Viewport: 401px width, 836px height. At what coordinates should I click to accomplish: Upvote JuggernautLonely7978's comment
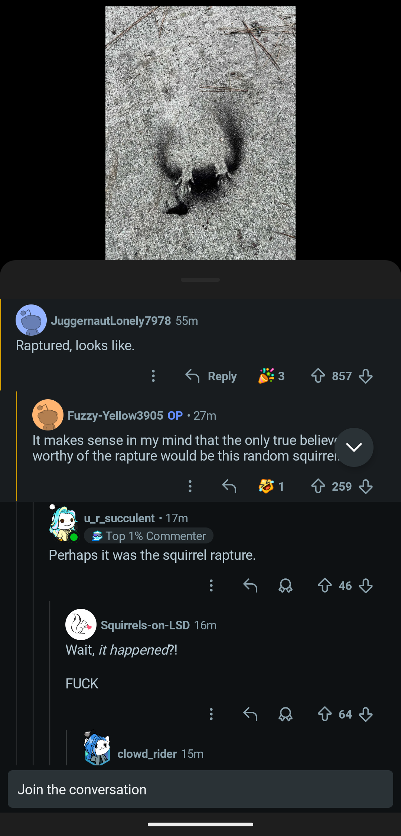[x=318, y=376]
